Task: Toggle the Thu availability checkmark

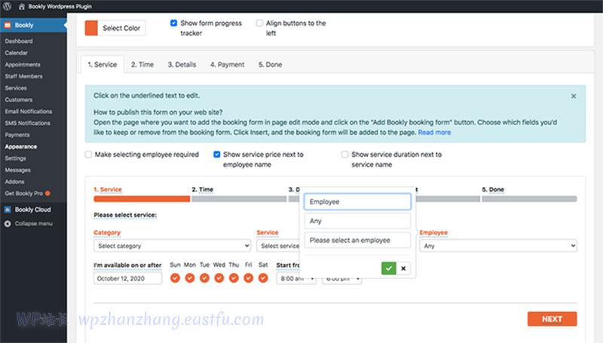Action: (x=234, y=277)
